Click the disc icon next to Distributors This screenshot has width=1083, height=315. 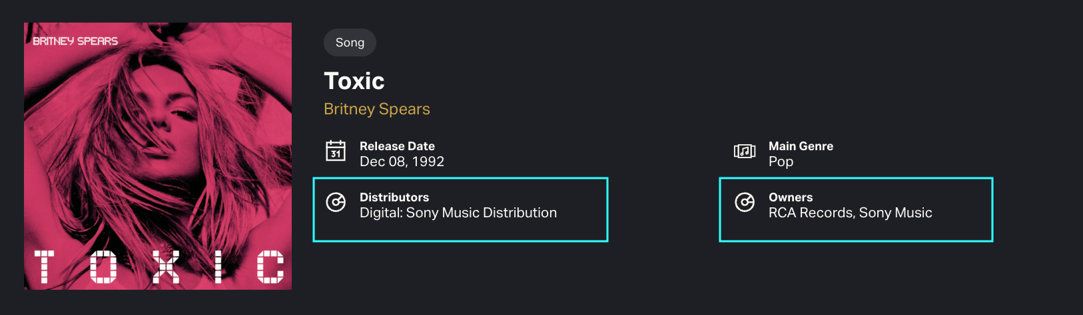pyautogui.click(x=336, y=202)
